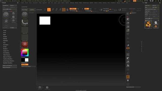Open the Alpha menu
162x91 pixels.
point(23,3)
